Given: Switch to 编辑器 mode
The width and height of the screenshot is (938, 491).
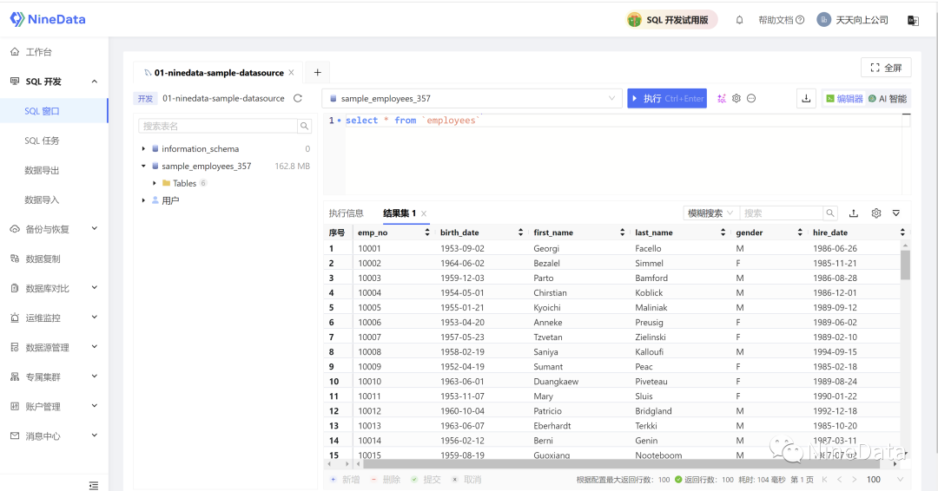Looking at the screenshot, I should [844, 99].
